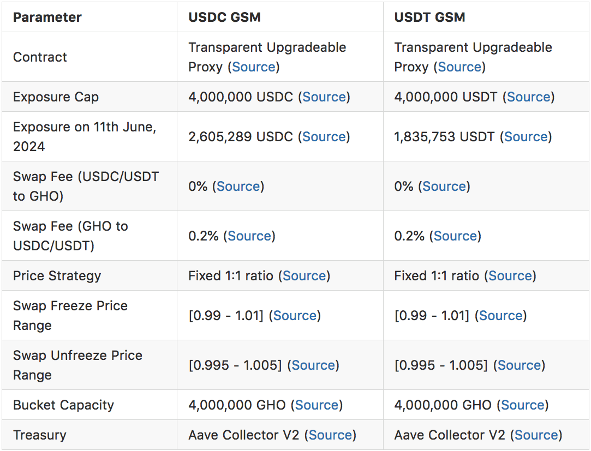
Task: Open USDT 0.2% swap fee Source
Action: point(456,236)
